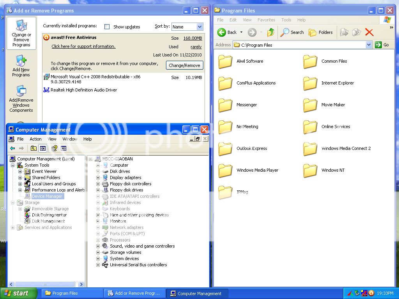Click avast icon in the system tray

tap(371, 293)
